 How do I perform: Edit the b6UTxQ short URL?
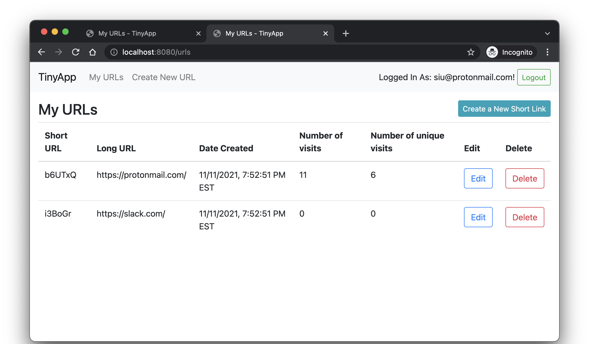[x=478, y=178]
